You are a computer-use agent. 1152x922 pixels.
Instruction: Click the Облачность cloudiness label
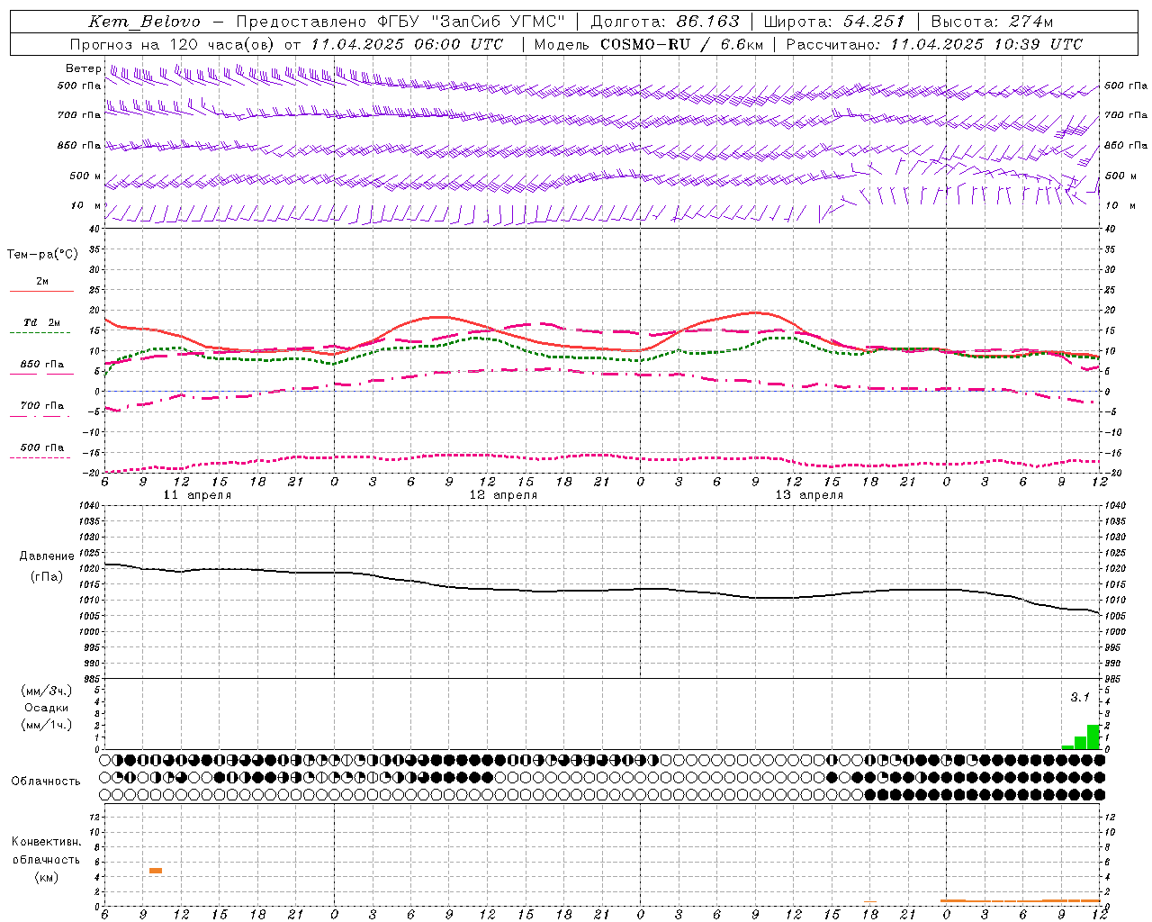[x=46, y=782]
